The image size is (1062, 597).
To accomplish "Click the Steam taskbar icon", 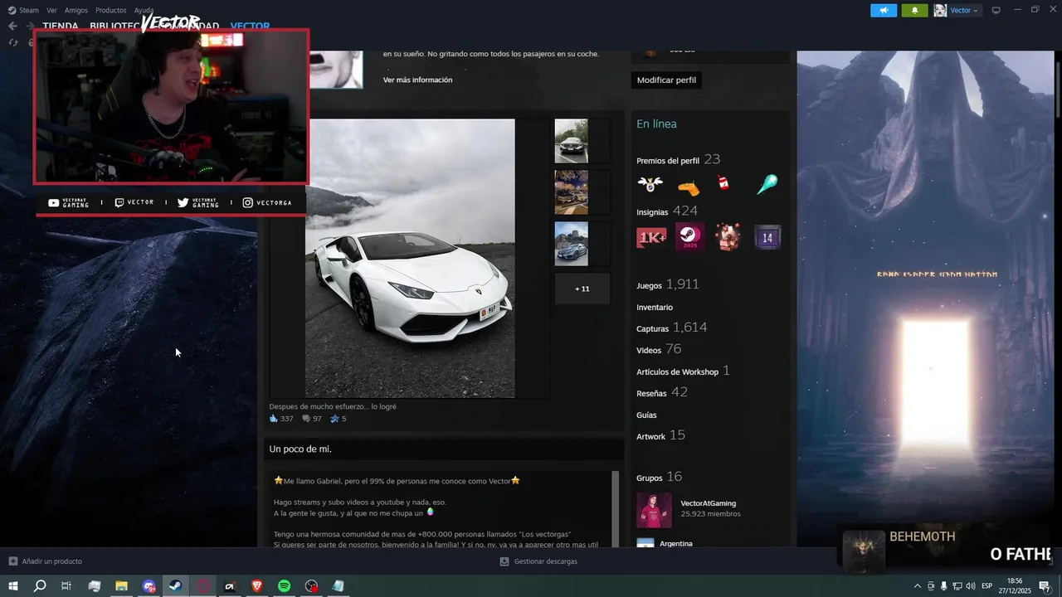I will [175, 586].
